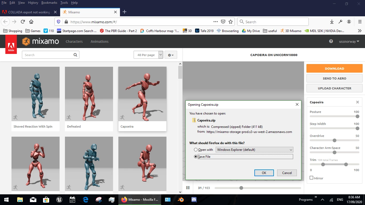Click the Mixamo logo
365x205 pixels.
point(41,41)
